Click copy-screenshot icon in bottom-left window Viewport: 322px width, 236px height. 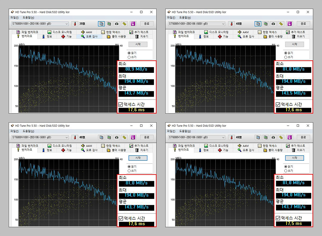[x=109, y=137]
